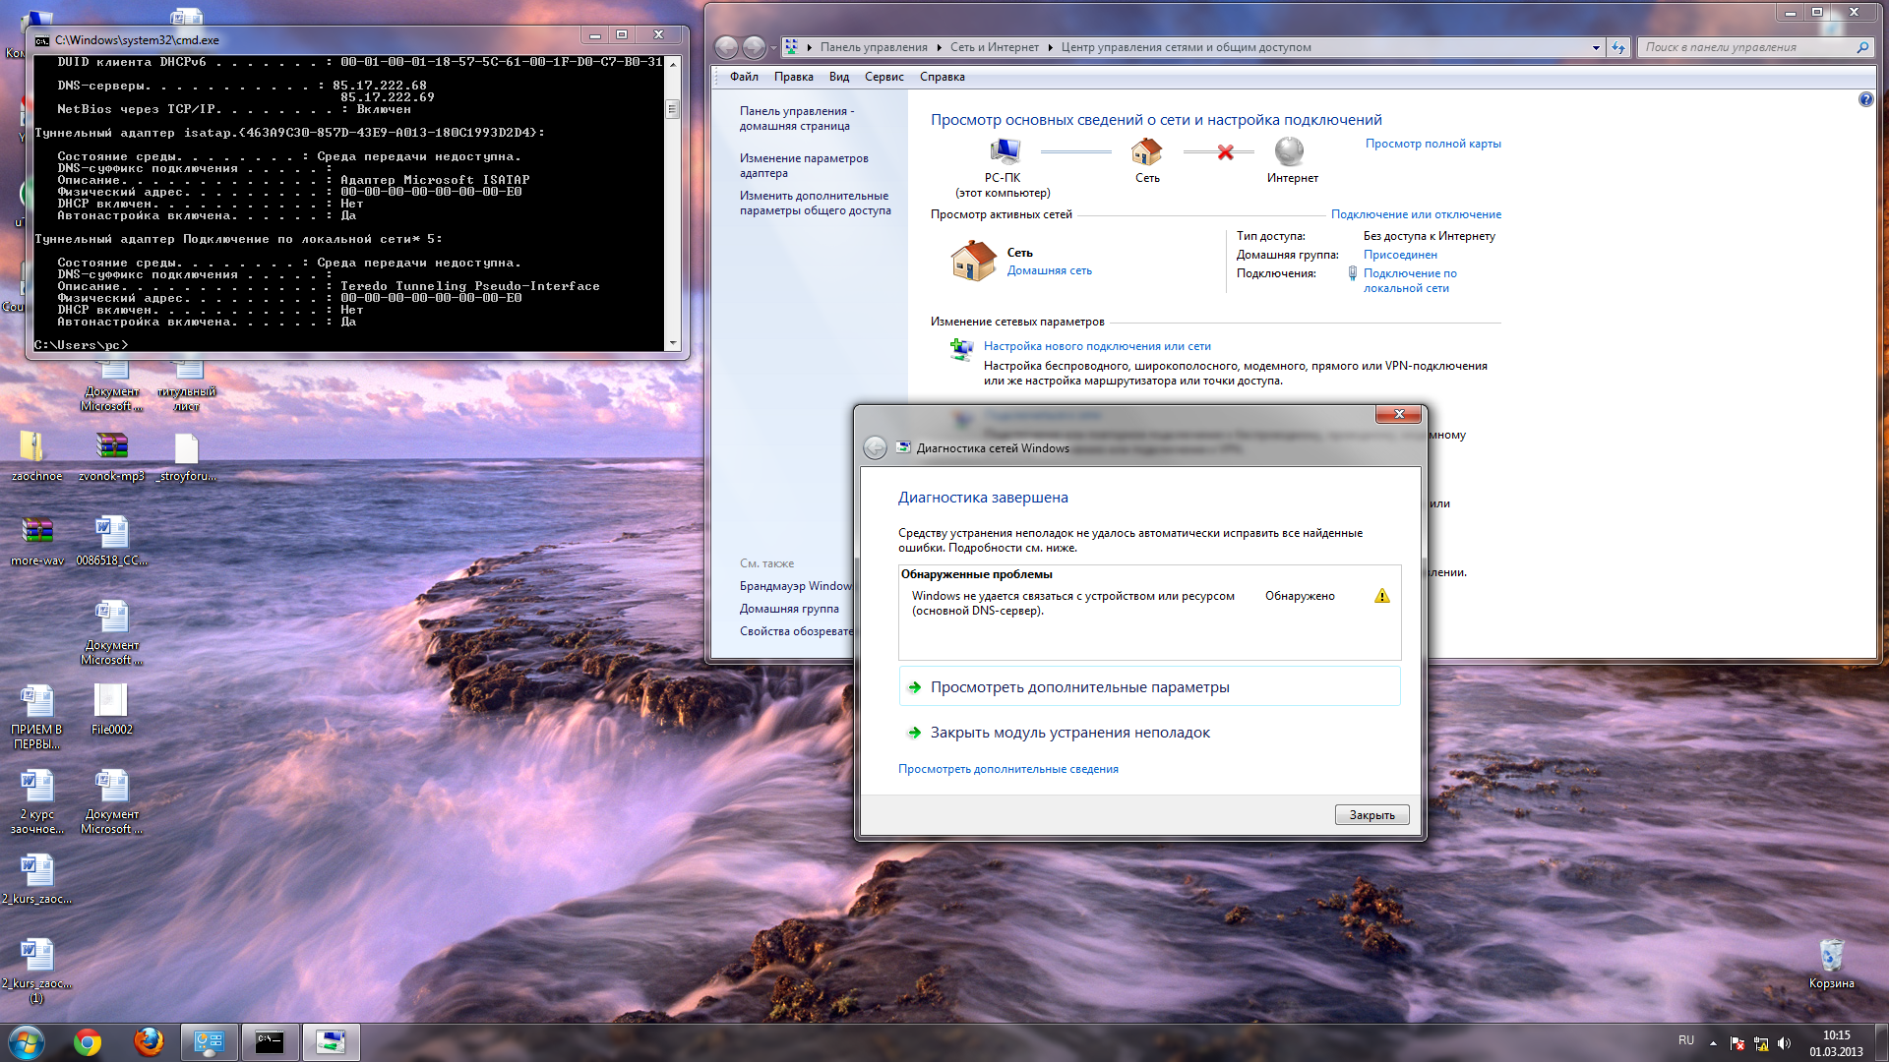
Task: Open Просмотреть дополнительные сведения link
Action: point(1007,769)
